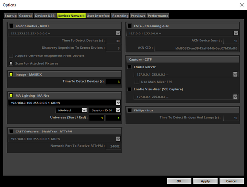Confirm settings with the OK button
The image size is (247, 187).
click(179, 181)
